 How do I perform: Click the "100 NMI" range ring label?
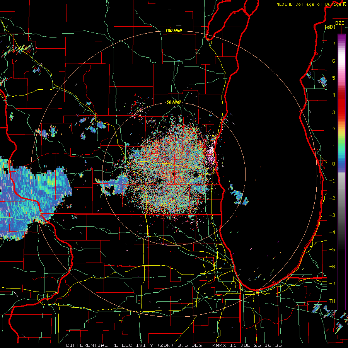(174, 31)
